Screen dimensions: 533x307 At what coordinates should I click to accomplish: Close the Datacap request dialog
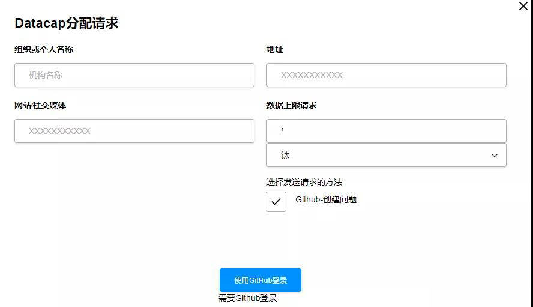523,7
